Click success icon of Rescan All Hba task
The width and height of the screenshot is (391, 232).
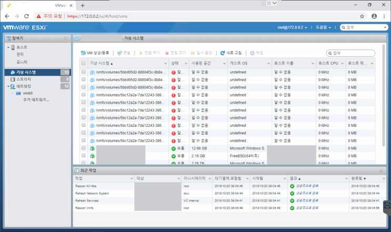pyautogui.click(x=292, y=186)
